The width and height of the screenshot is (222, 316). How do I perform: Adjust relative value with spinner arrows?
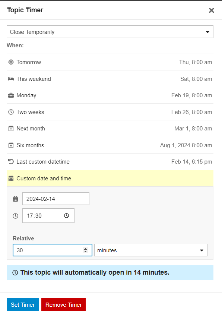tap(85, 250)
